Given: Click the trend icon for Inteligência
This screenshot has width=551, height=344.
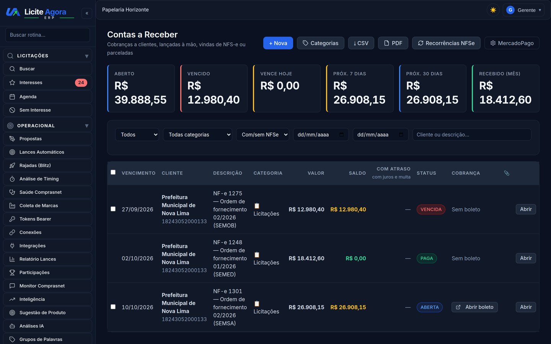Looking at the screenshot, I should pos(12,299).
